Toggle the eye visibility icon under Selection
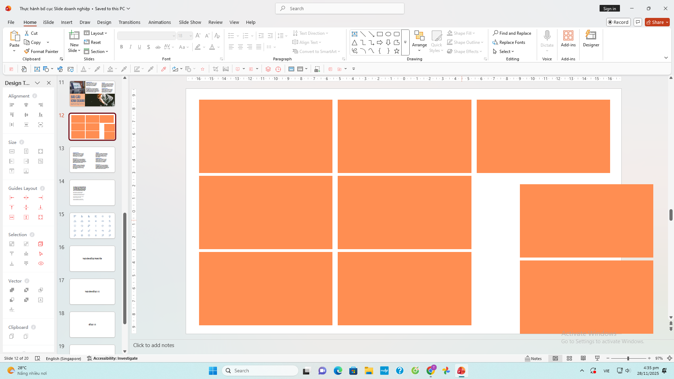The height and width of the screenshot is (379, 674). (x=41, y=264)
